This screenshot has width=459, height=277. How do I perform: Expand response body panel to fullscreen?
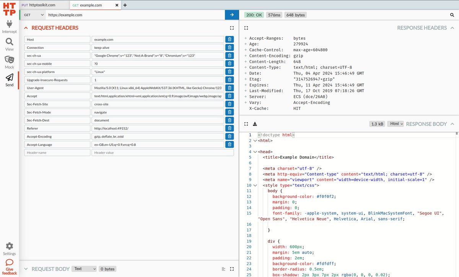[x=246, y=124]
